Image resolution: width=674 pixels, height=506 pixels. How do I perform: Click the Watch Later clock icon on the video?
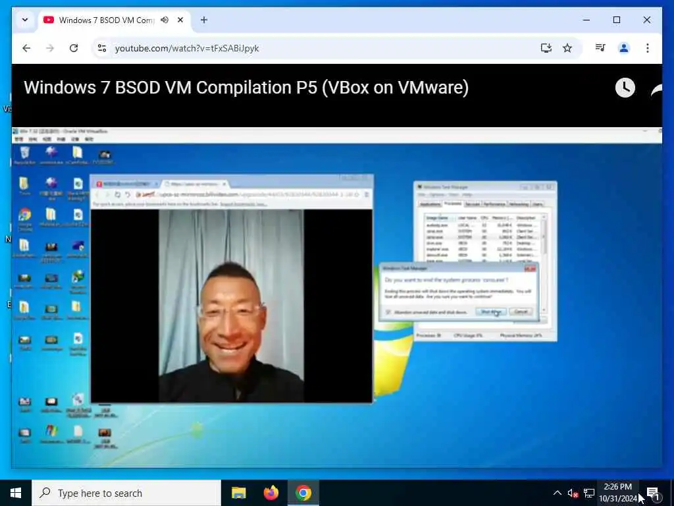(625, 88)
